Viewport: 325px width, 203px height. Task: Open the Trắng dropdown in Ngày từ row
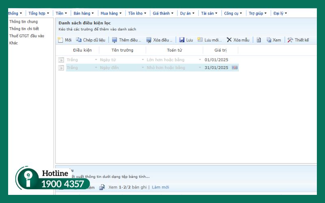(x=96, y=60)
